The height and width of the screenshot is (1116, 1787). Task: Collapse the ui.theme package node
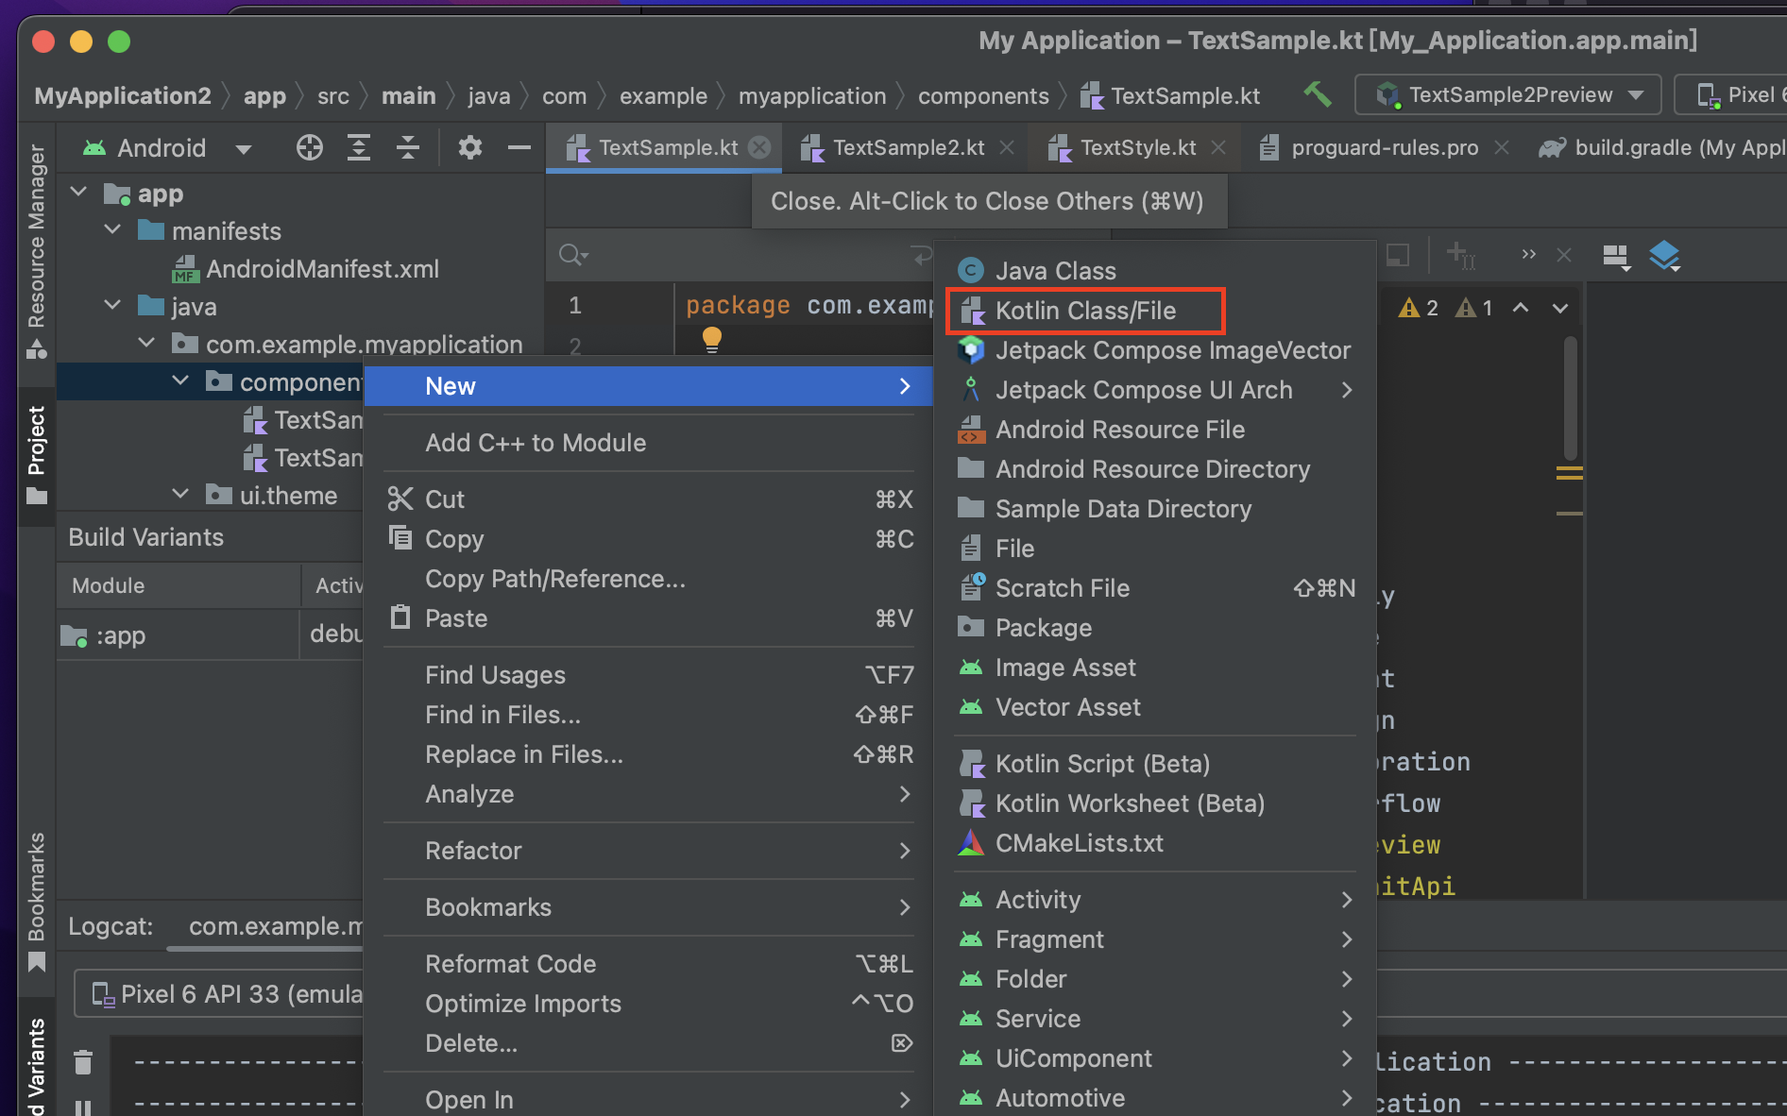point(181,495)
